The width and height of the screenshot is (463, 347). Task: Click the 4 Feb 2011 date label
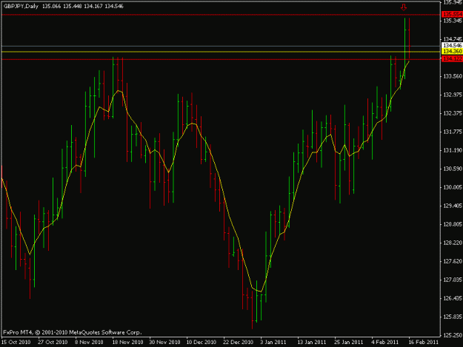(x=385, y=343)
